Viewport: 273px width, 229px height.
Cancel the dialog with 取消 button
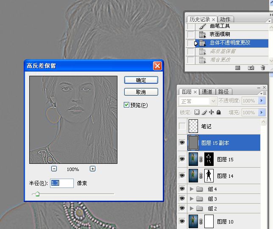(x=141, y=92)
